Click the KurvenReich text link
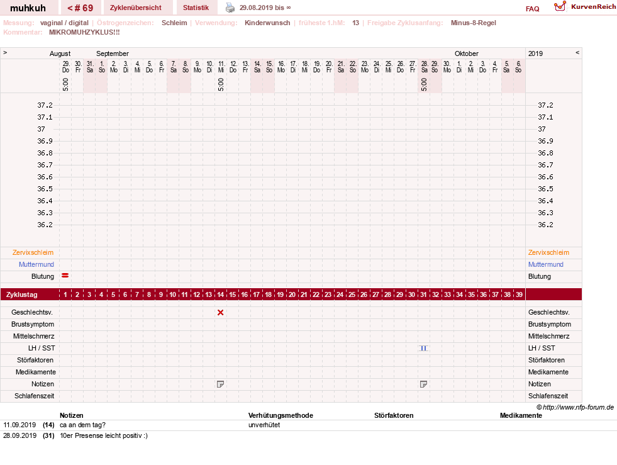This screenshot has height=465, width=617. tap(593, 7)
